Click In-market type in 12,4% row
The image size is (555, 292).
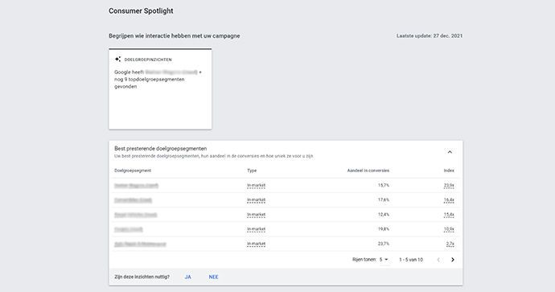click(257, 215)
